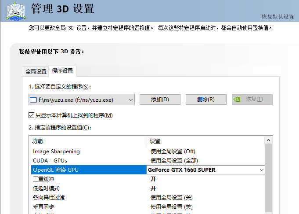The height and width of the screenshot is (214, 299).
Task: Click the 恢复(T) button
Action: click(252, 100)
